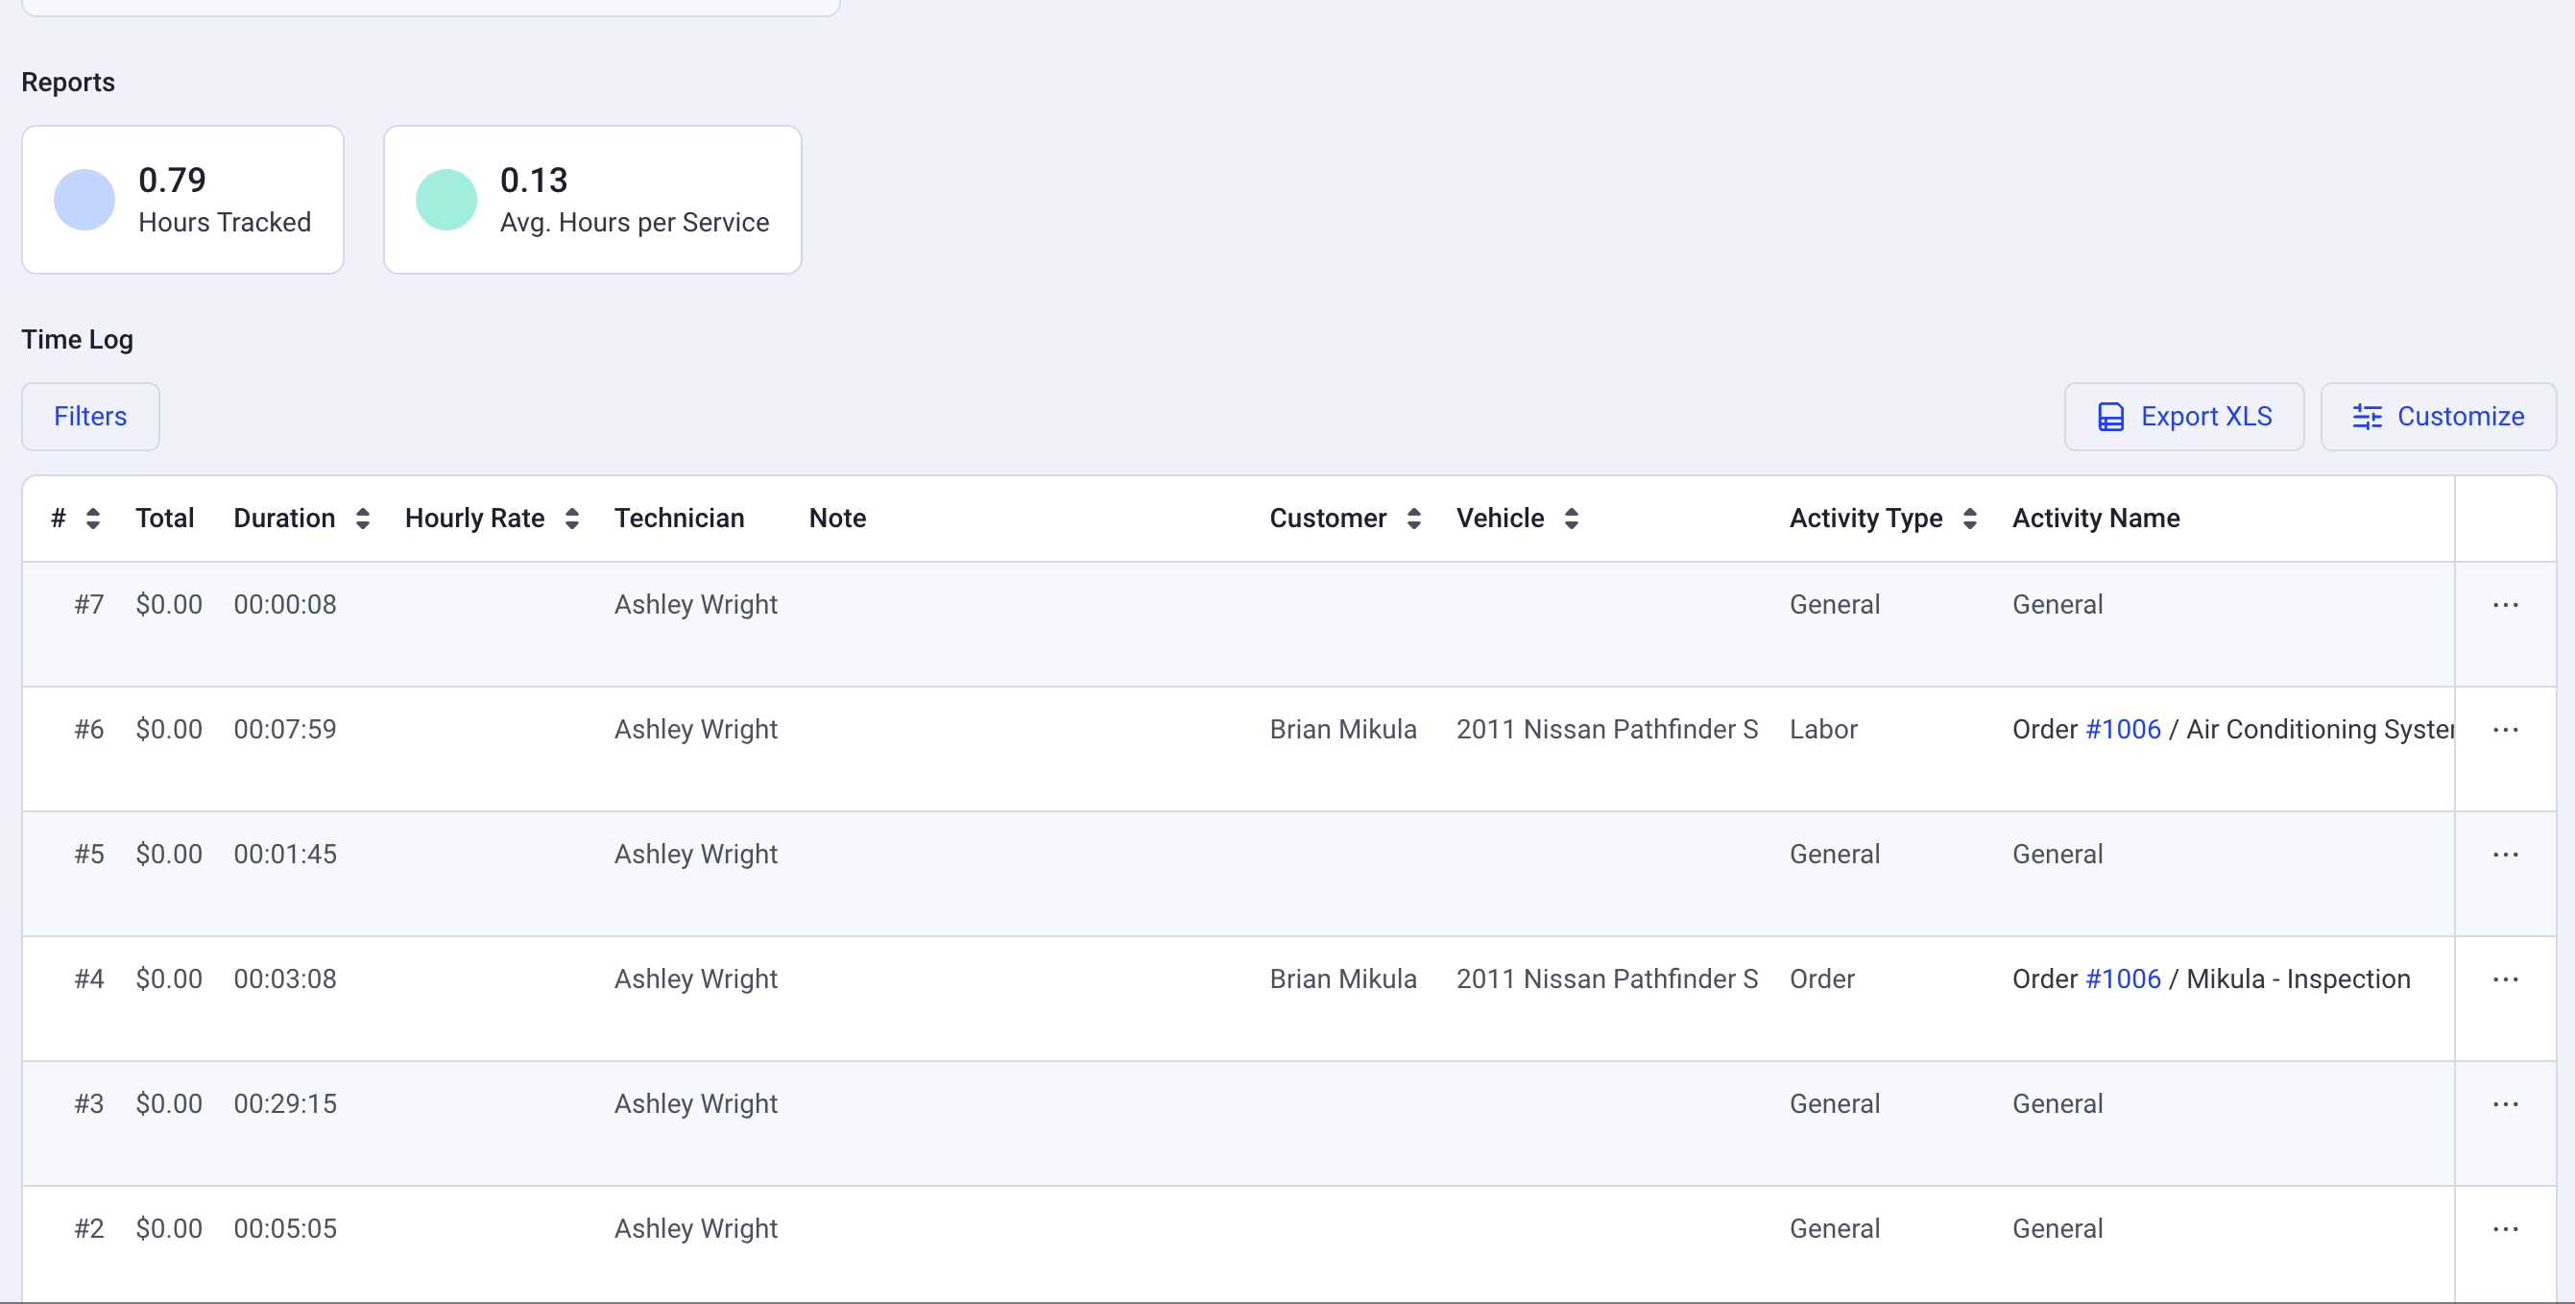Sort entries by Activity Type arrows
The image size is (2575, 1304).
pos(1969,518)
